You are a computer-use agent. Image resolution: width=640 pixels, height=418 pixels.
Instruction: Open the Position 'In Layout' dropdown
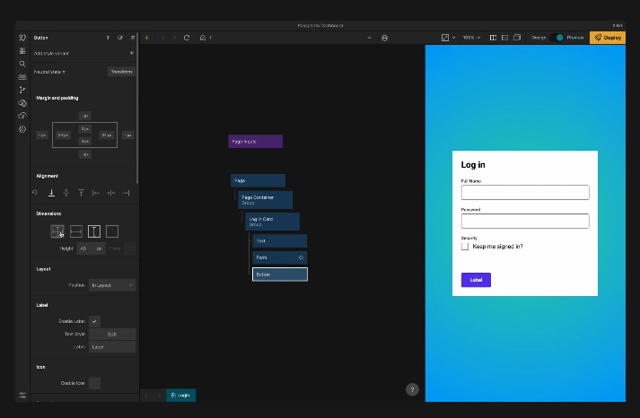112,285
